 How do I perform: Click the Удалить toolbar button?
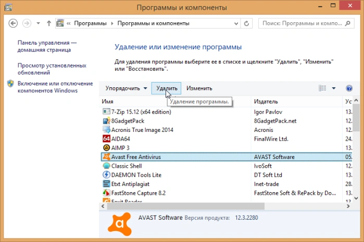point(166,88)
